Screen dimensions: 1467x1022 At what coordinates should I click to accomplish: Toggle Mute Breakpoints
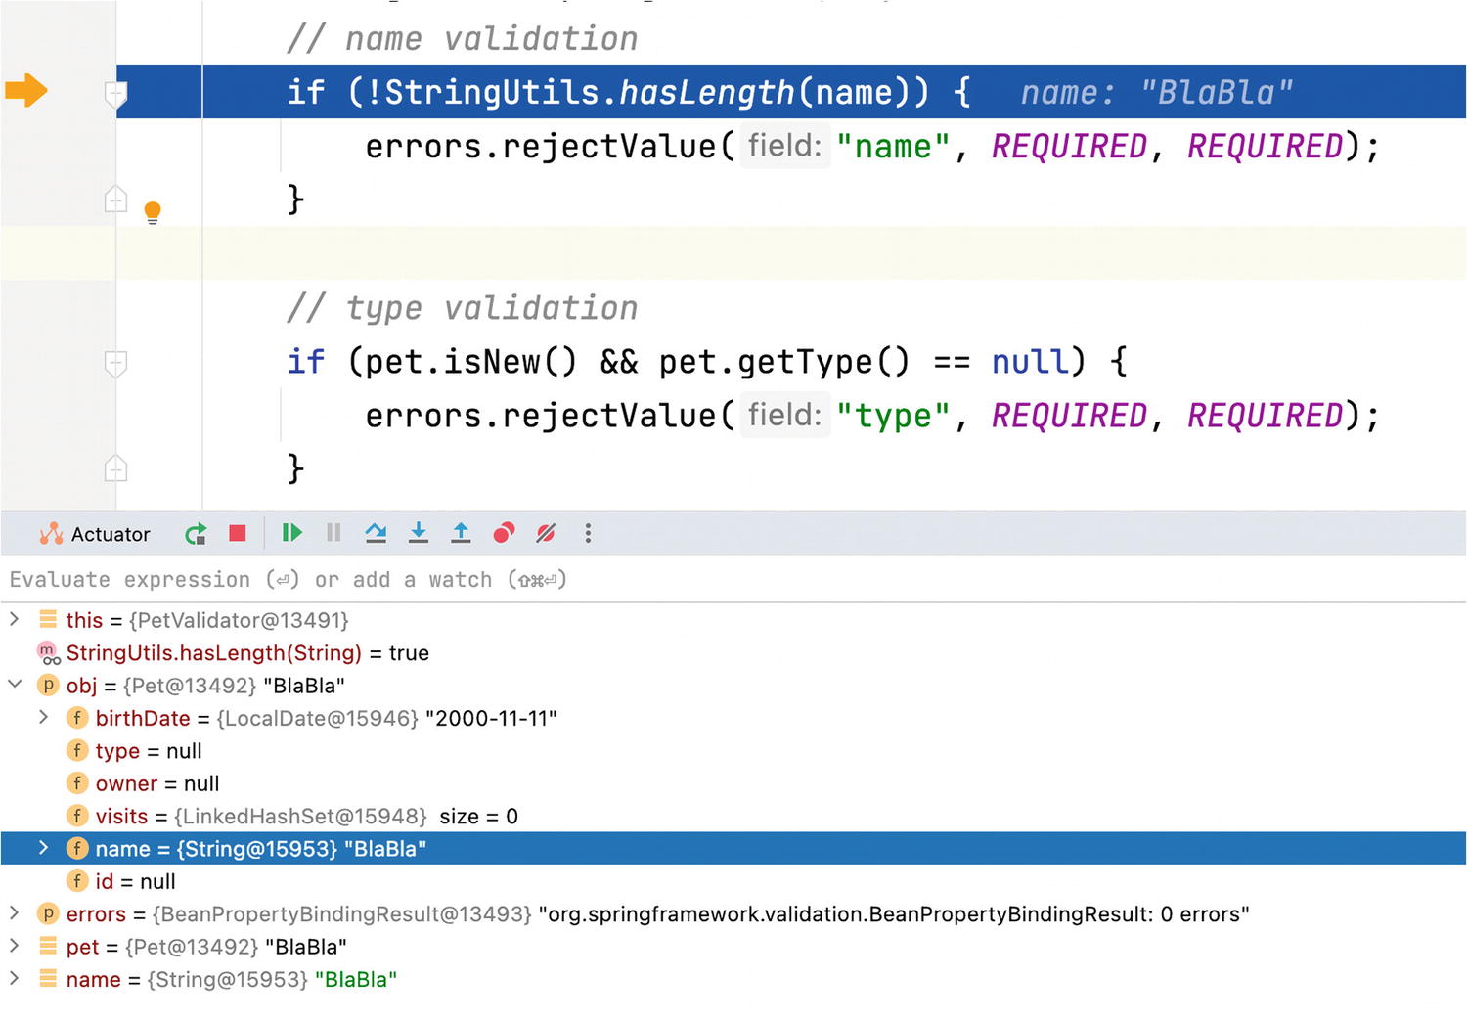(546, 533)
